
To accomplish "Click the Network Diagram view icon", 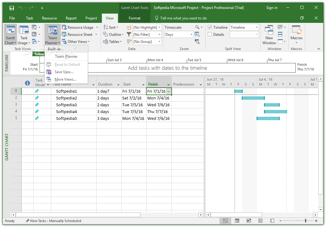I will coord(34,27).
